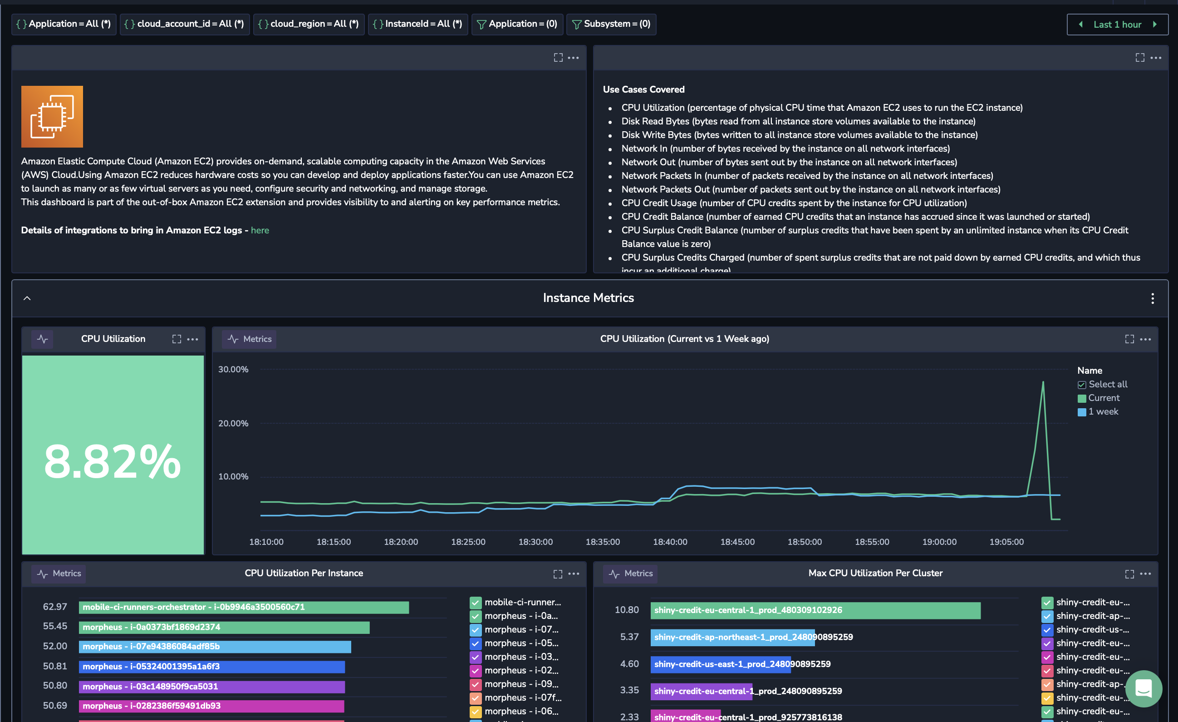The width and height of the screenshot is (1178, 722).
Task: Go to next time range arrow
Action: tap(1155, 25)
